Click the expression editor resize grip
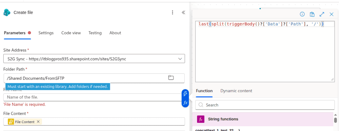This screenshot has width=339, height=131. click(x=332, y=80)
